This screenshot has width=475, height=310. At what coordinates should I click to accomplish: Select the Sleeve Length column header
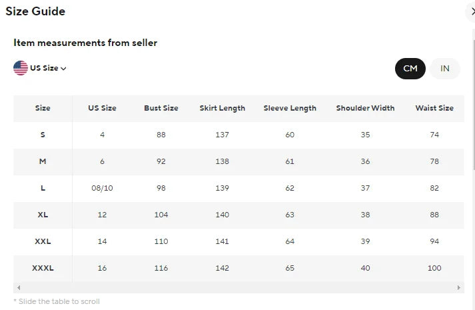290,108
